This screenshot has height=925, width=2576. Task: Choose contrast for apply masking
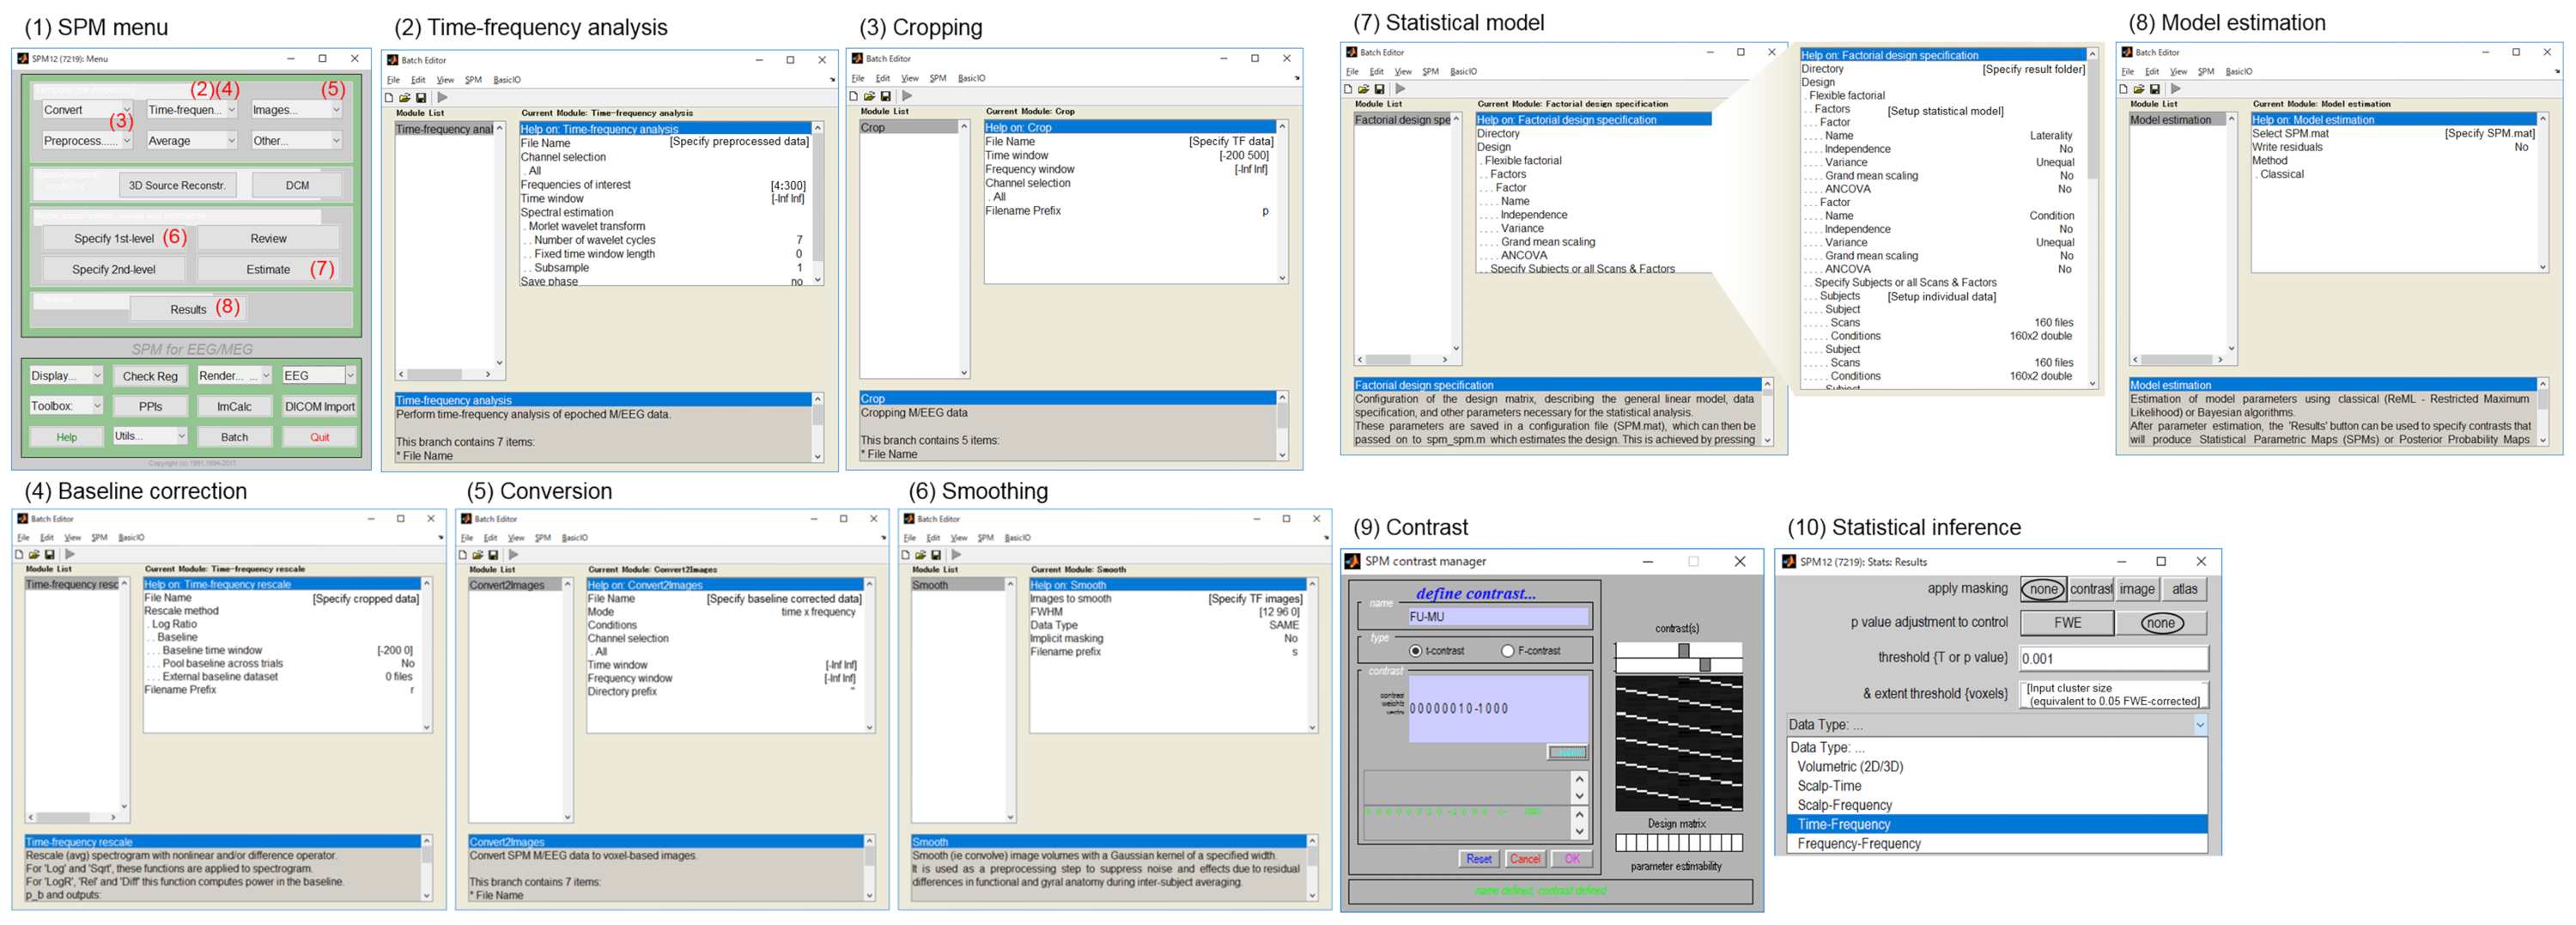pyautogui.click(x=2091, y=590)
